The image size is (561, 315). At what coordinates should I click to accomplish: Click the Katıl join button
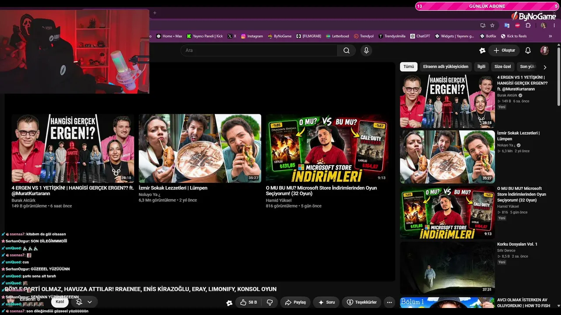pyautogui.click(x=60, y=302)
